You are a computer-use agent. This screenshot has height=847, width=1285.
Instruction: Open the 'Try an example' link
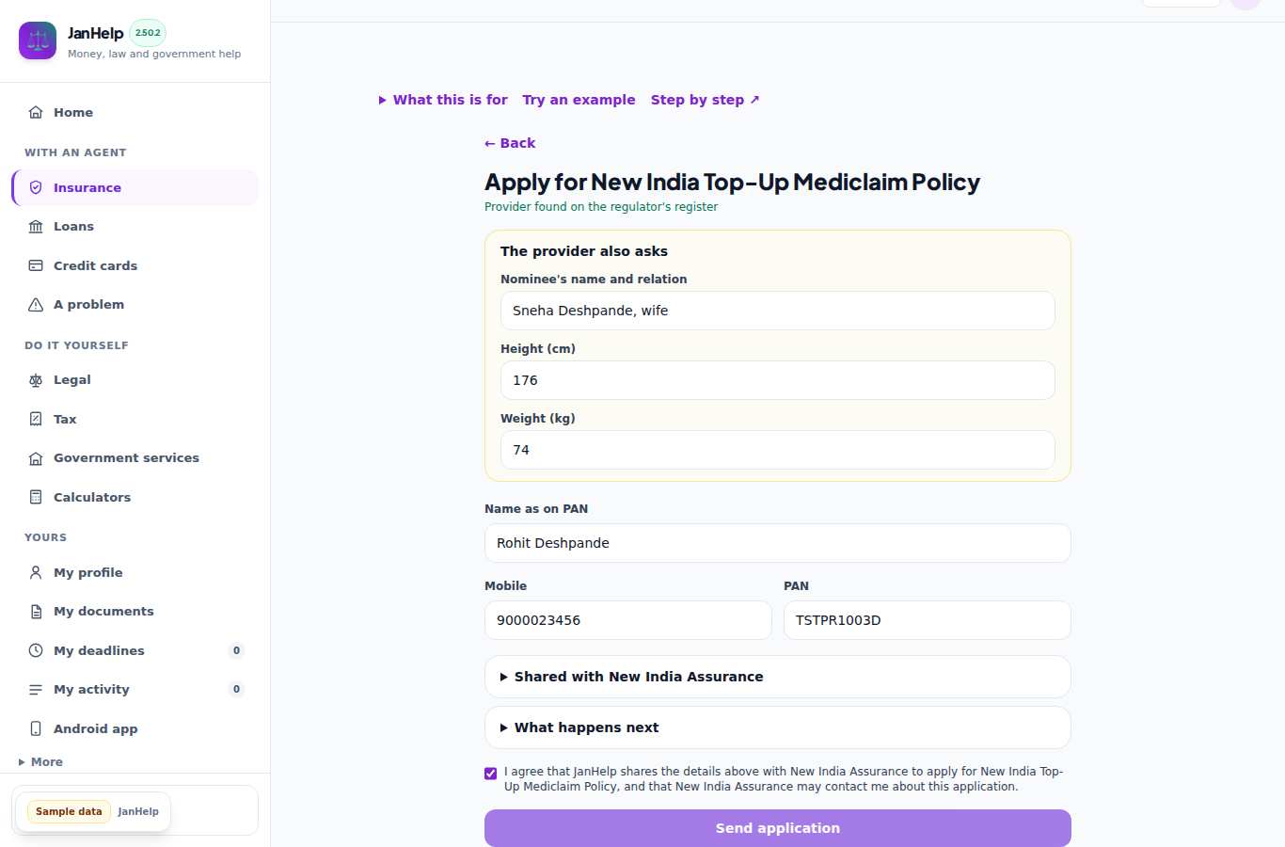(579, 100)
